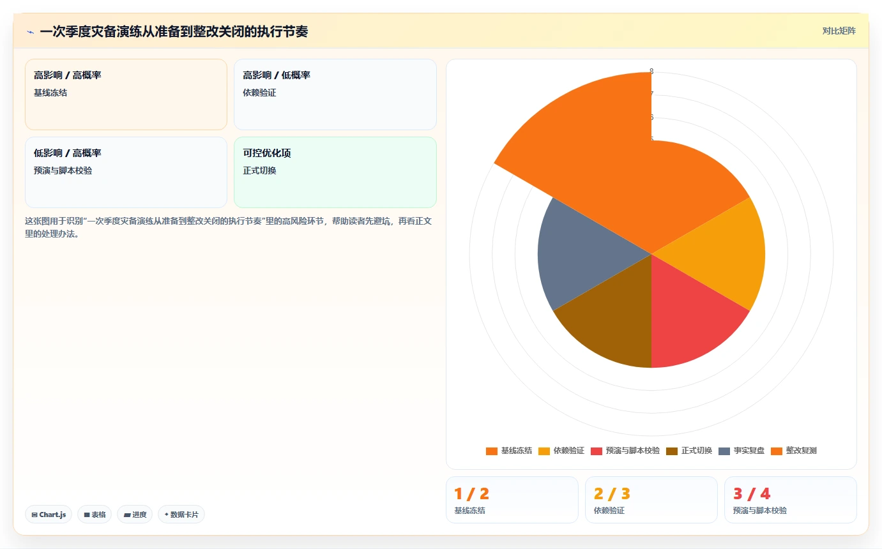The width and height of the screenshot is (882, 549).
Task: Click the lightning icon beside the title
Action: 31,31
